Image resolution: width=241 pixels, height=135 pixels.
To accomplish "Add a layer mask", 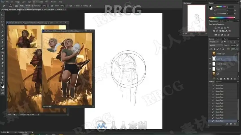I will (221, 79).
